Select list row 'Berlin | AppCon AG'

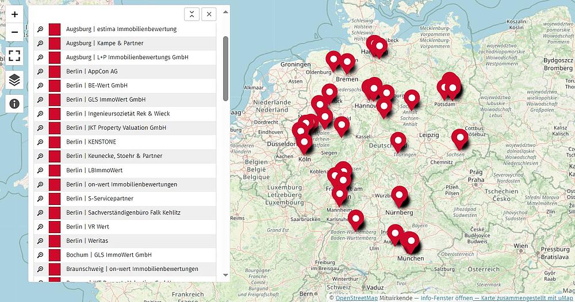click(125, 71)
